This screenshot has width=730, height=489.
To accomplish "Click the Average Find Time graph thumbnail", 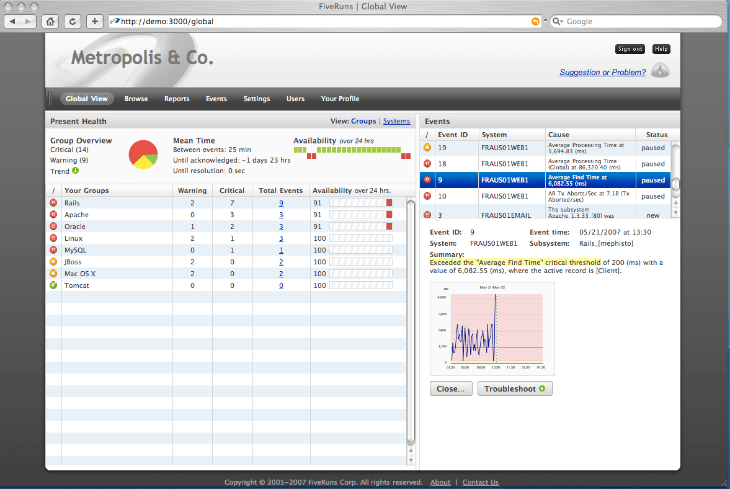I will tap(492, 328).
